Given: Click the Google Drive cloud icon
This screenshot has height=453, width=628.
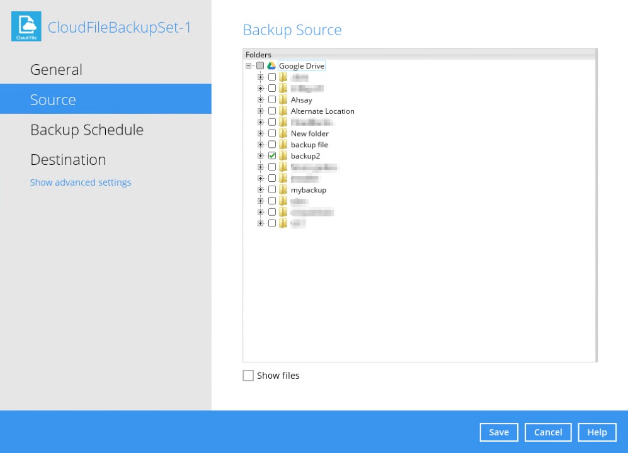Looking at the screenshot, I should click(x=271, y=65).
